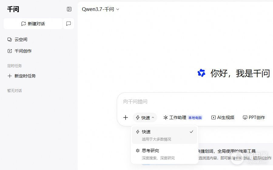Image resolution: width=273 pixels, height=170 pixels.
Task: Click the 思考研究 brain icon in the menu
Action: point(138,151)
